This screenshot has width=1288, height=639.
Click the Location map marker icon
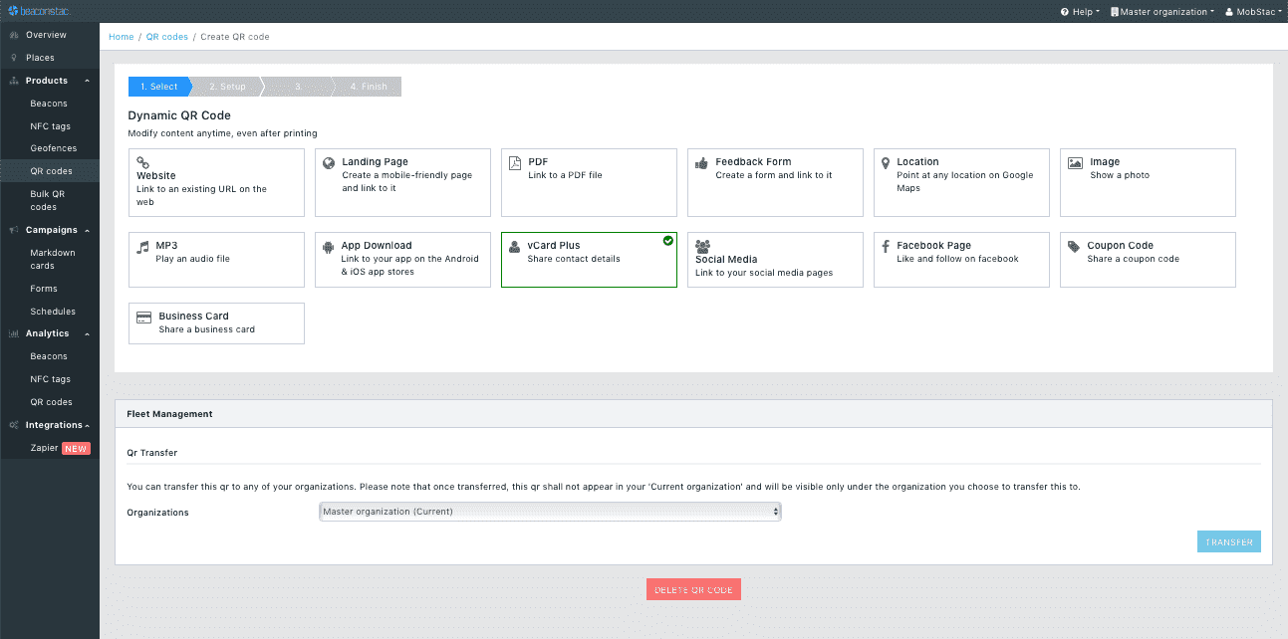886,162
